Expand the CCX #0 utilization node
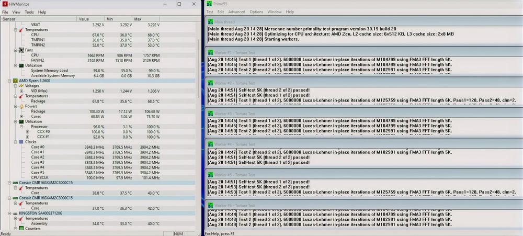 click(x=27, y=132)
